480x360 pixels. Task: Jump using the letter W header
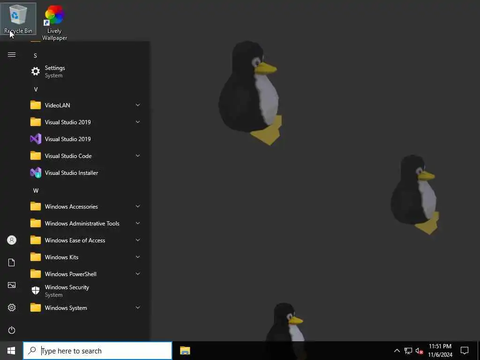(x=36, y=191)
